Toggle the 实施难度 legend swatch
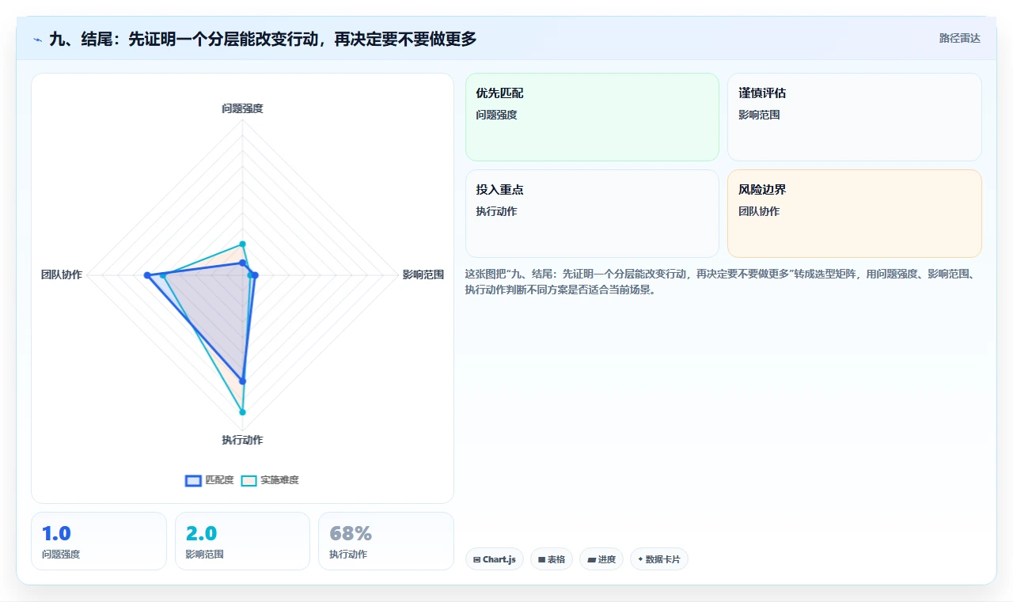This screenshot has height=602, width=1013. [x=249, y=480]
